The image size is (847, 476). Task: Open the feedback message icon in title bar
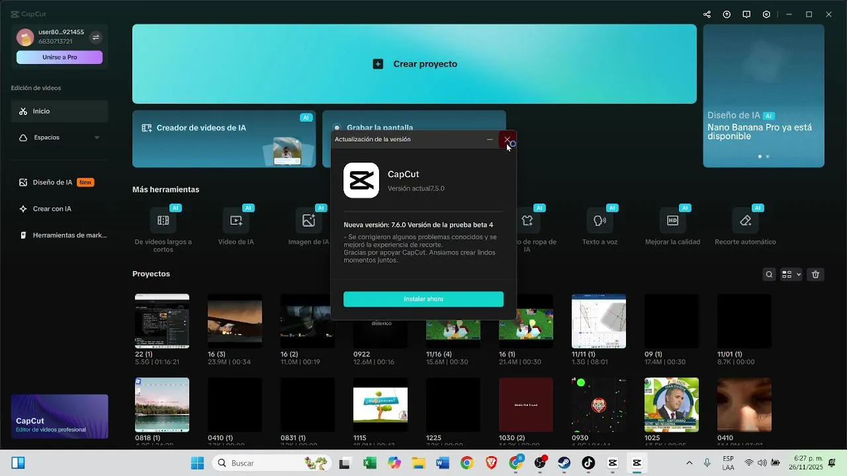(746, 14)
